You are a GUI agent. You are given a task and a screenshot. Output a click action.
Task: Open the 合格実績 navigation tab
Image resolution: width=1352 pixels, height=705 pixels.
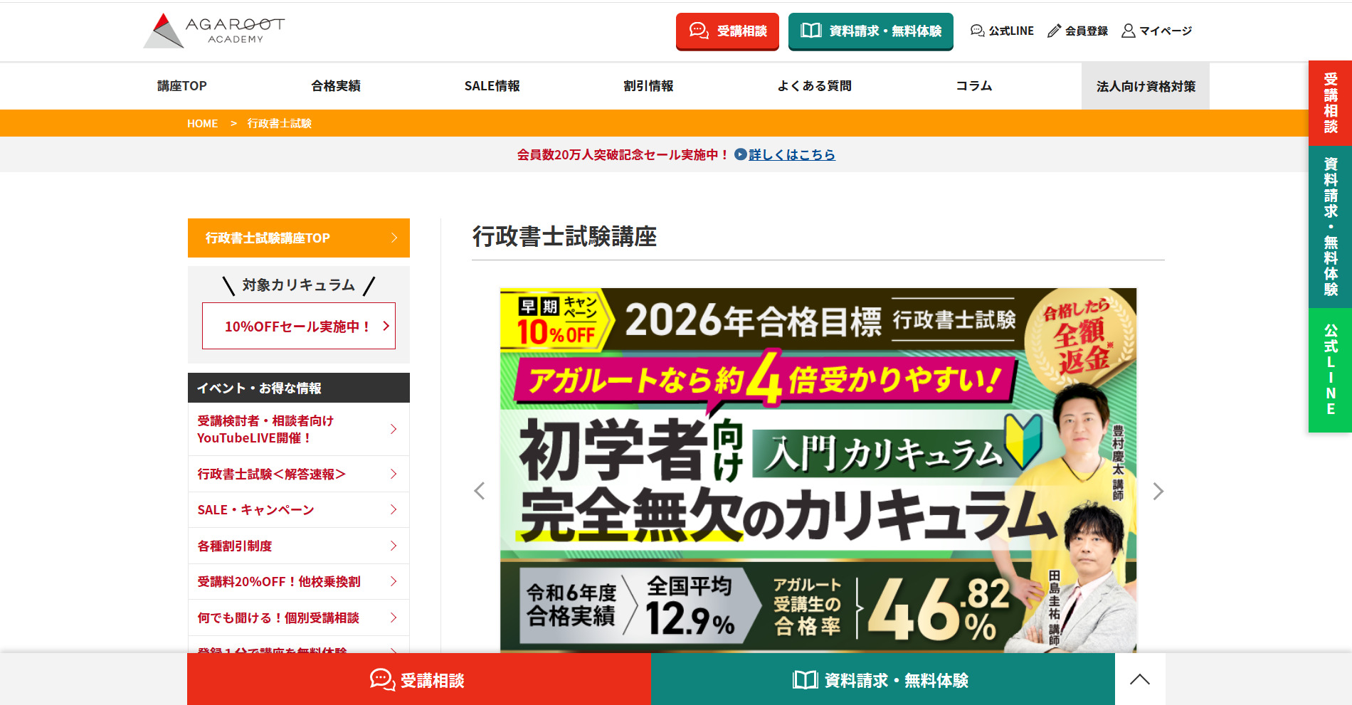[336, 86]
